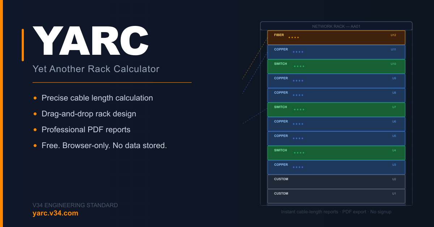Select the SWITCH unit in slot U4

point(336,153)
